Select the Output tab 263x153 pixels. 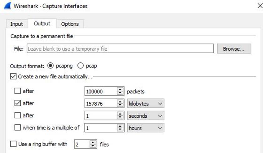pyautogui.click(x=42, y=23)
